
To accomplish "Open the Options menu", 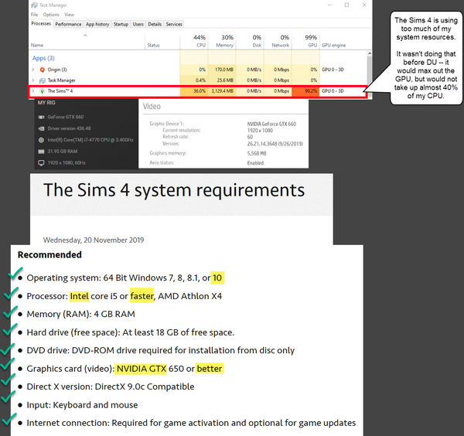I will [51, 15].
